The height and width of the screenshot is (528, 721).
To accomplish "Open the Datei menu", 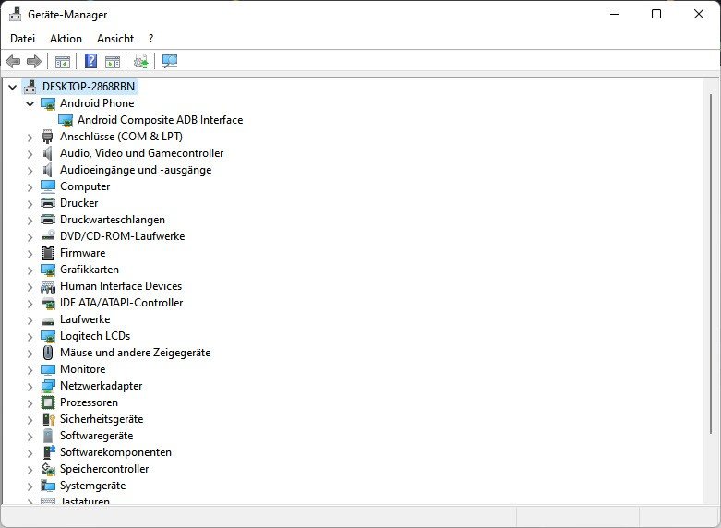I will pos(22,39).
